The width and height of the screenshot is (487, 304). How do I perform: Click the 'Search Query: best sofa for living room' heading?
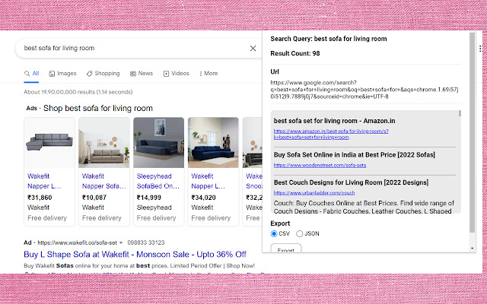(329, 39)
